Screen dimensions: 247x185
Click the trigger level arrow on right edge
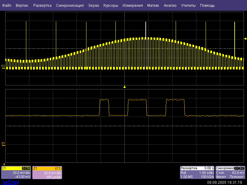pyautogui.click(x=245, y=38)
